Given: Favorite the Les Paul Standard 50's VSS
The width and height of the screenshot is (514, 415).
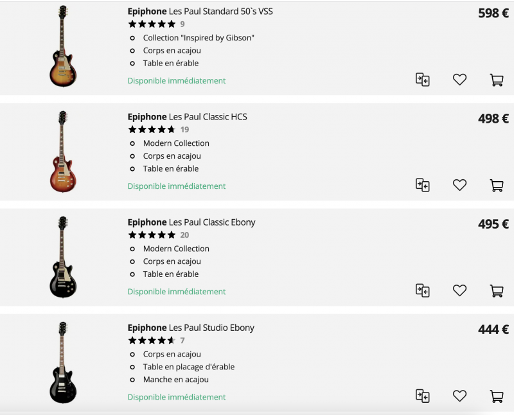Looking at the screenshot, I should pyautogui.click(x=459, y=80).
